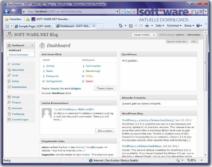Click the Mediathek icon in sidebar
The height and width of the screenshot is (167, 212).
9,70
